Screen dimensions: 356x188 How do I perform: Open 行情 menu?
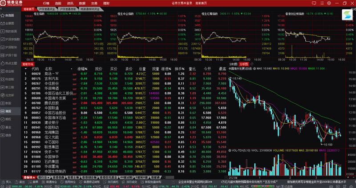point(46,4)
